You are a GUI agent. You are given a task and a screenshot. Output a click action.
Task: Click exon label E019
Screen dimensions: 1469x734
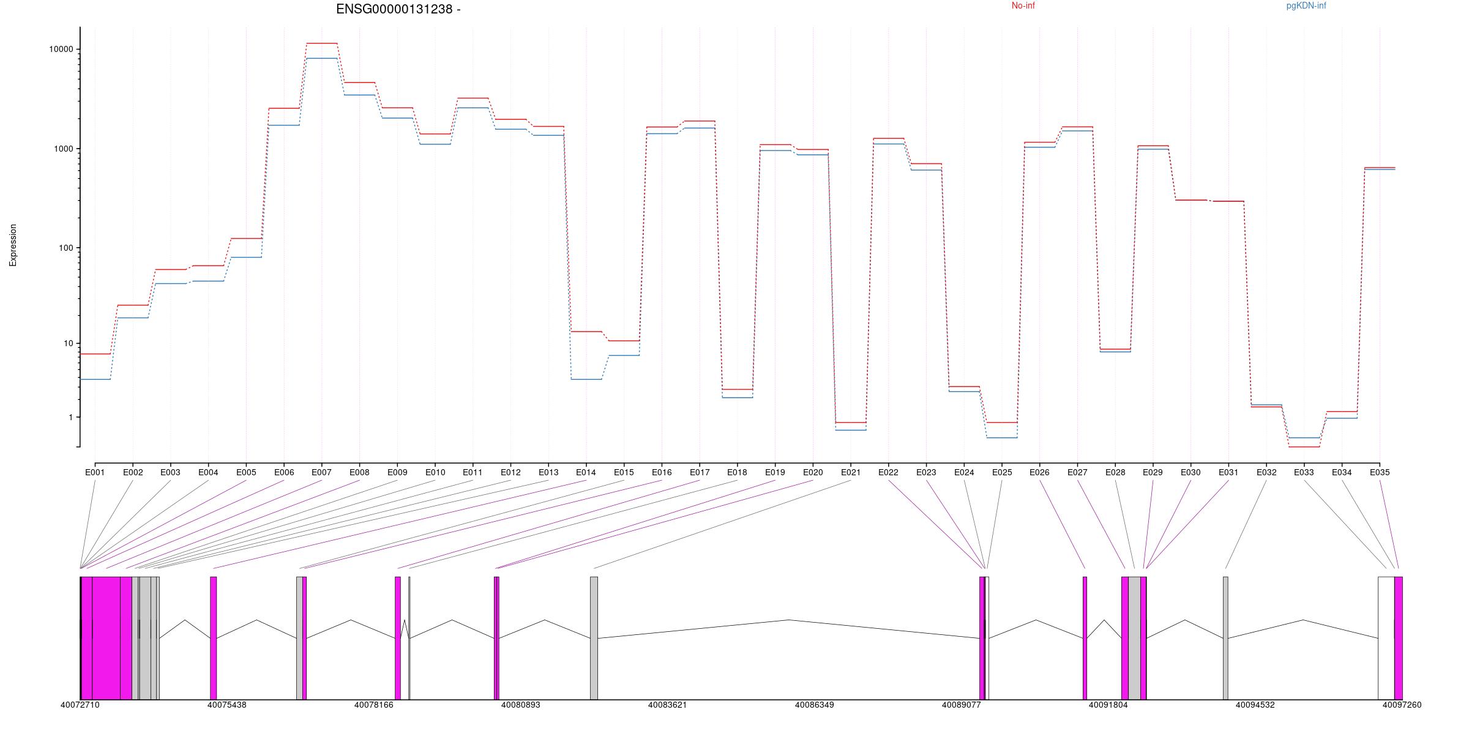[x=775, y=472]
